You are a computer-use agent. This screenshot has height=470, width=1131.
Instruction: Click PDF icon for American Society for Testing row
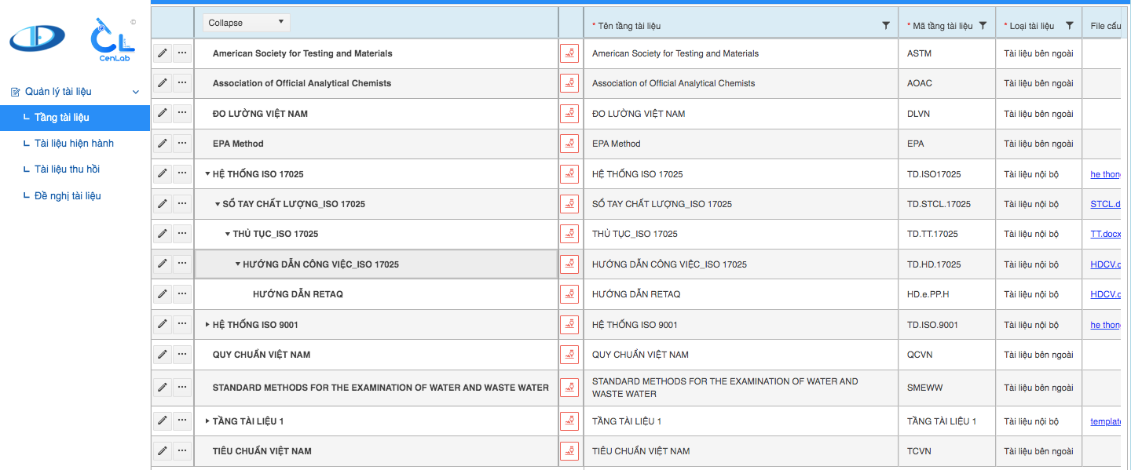(569, 53)
